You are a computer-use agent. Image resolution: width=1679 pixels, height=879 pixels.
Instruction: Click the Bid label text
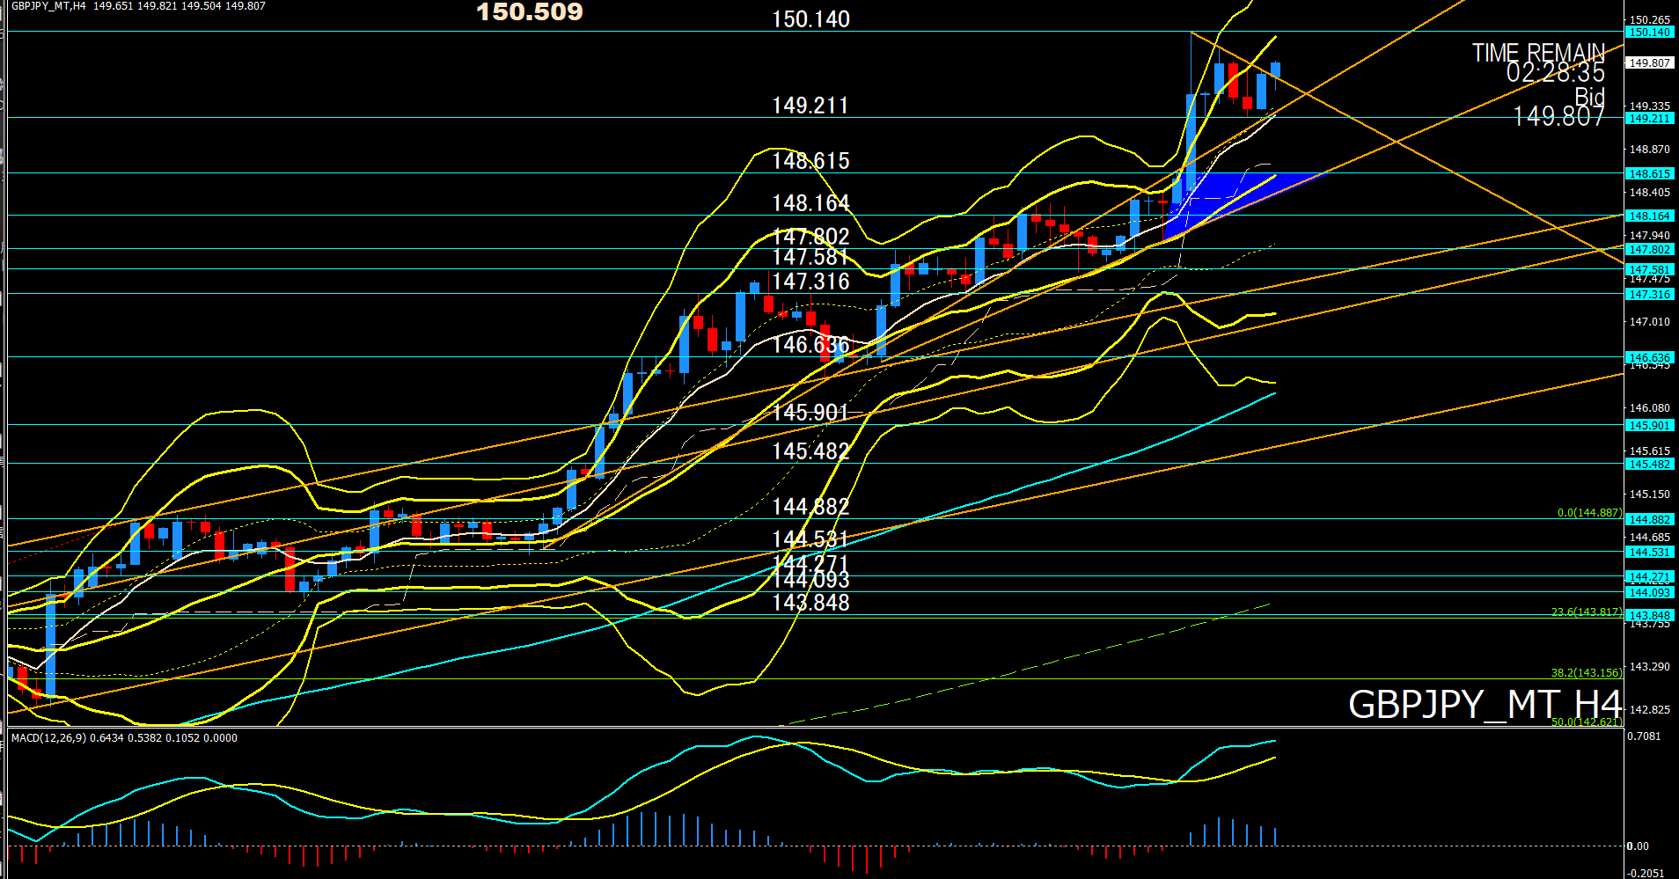[1589, 96]
